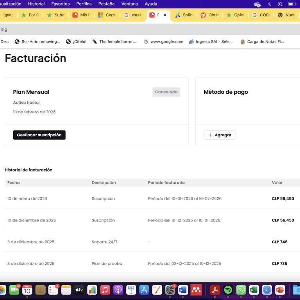This screenshot has width=300, height=300.
Task: Open the Ayuda menu
Action: [x=151, y=4]
